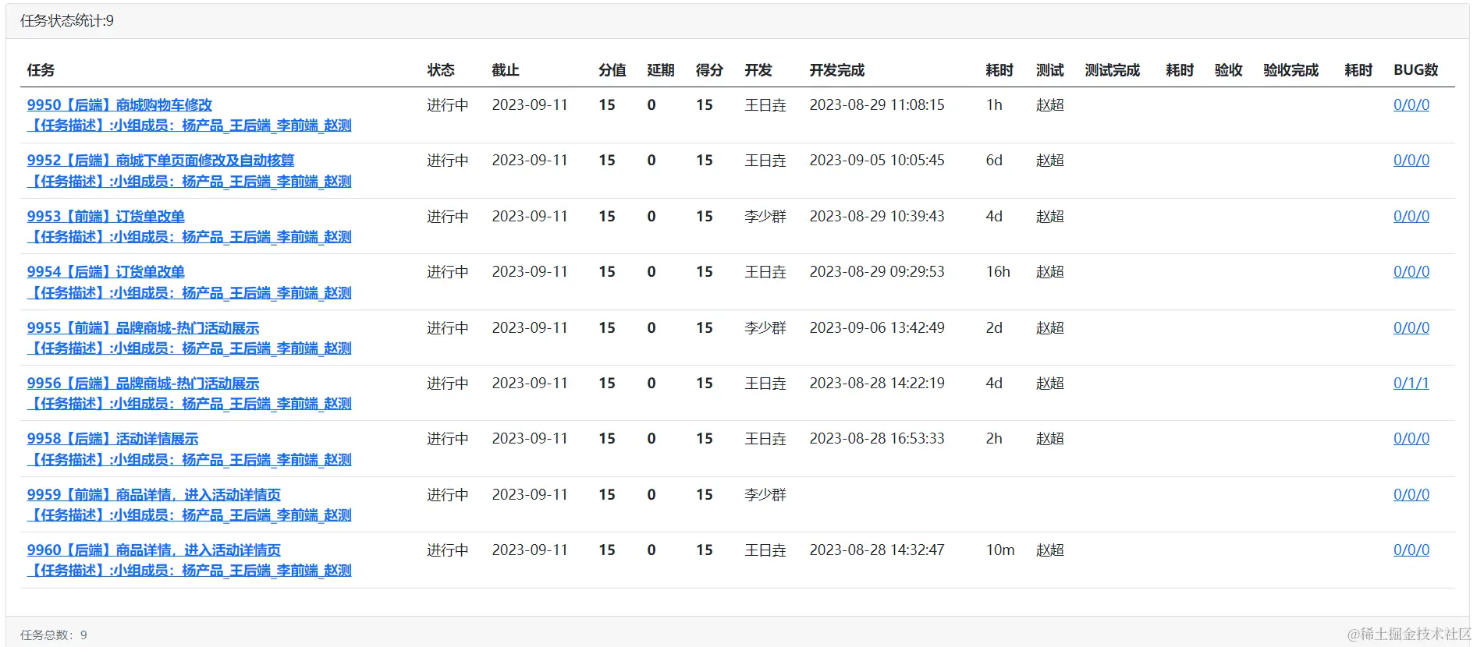Open the 任务描述 link under task 9960

pyautogui.click(x=190, y=571)
